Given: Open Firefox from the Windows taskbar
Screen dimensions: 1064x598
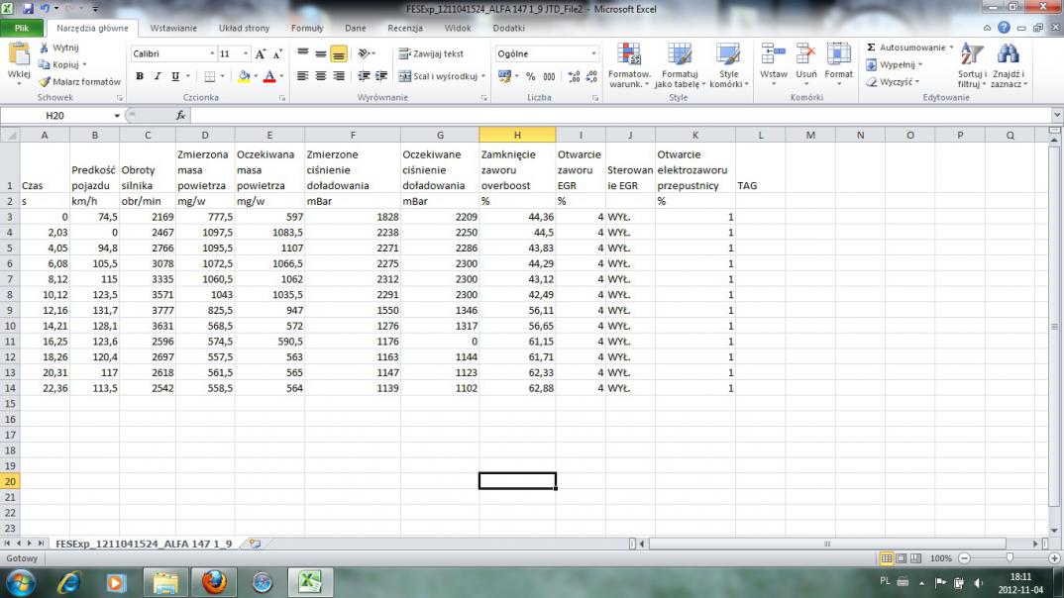Looking at the screenshot, I should (213, 582).
